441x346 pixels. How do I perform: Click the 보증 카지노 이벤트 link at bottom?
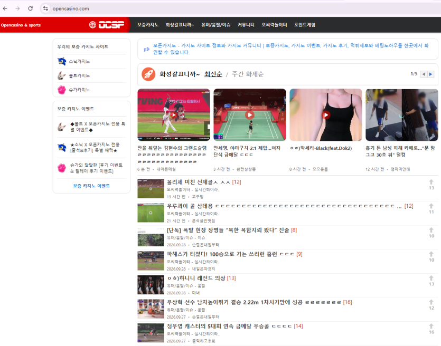pyautogui.click(x=91, y=186)
